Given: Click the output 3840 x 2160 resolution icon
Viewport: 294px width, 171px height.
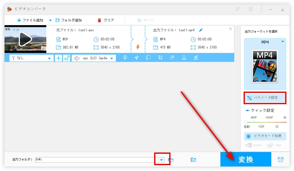Looking at the screenshot, I should tap(193, 47).
